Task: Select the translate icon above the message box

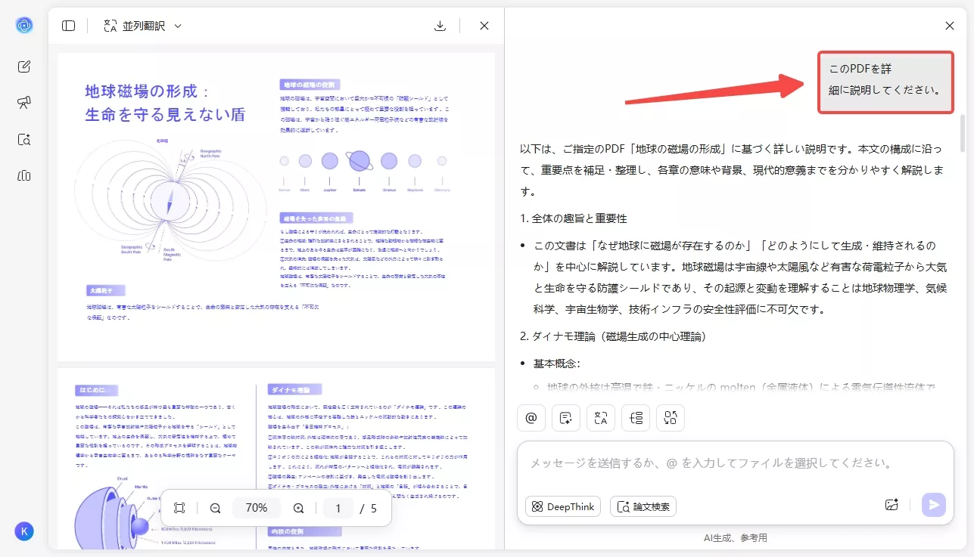Action: (600, 417)
